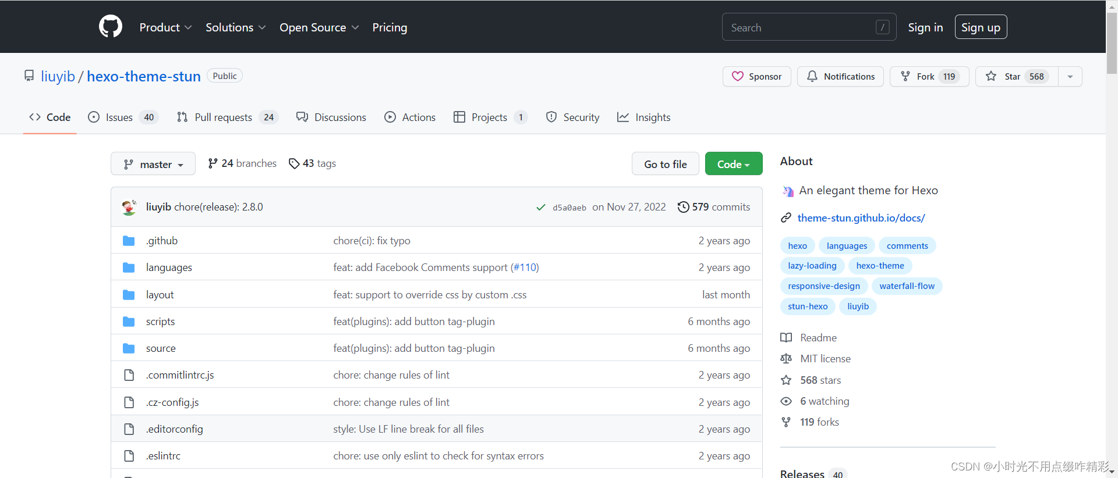Open the Open Source dropdown menu
Screen dimensions: 1118x478
pos(319,27)
